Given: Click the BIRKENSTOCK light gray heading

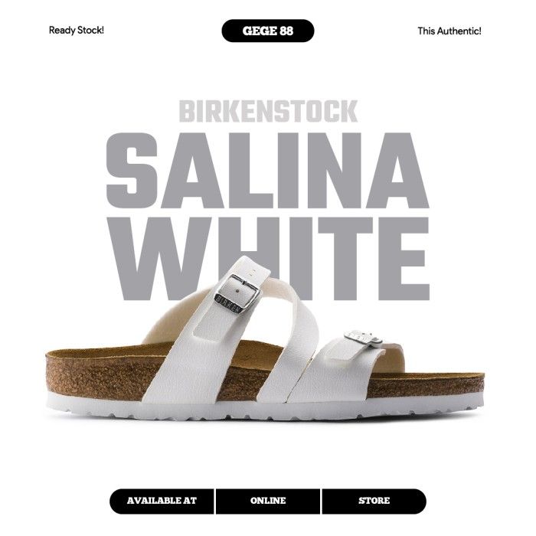Looking at the screenshot, I should (x=268, y=111).
